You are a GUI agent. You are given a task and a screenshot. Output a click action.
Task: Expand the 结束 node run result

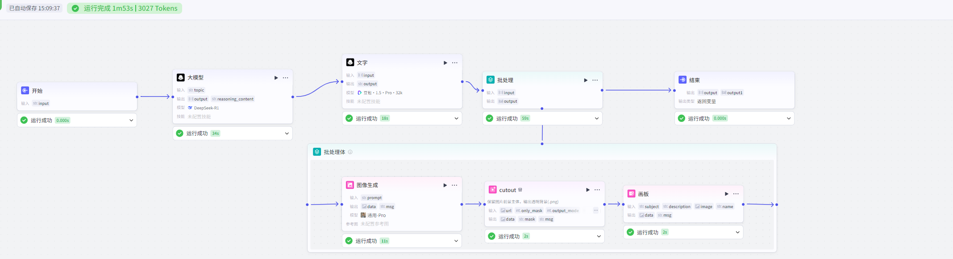pyautogui.click(x=789, y=118)
